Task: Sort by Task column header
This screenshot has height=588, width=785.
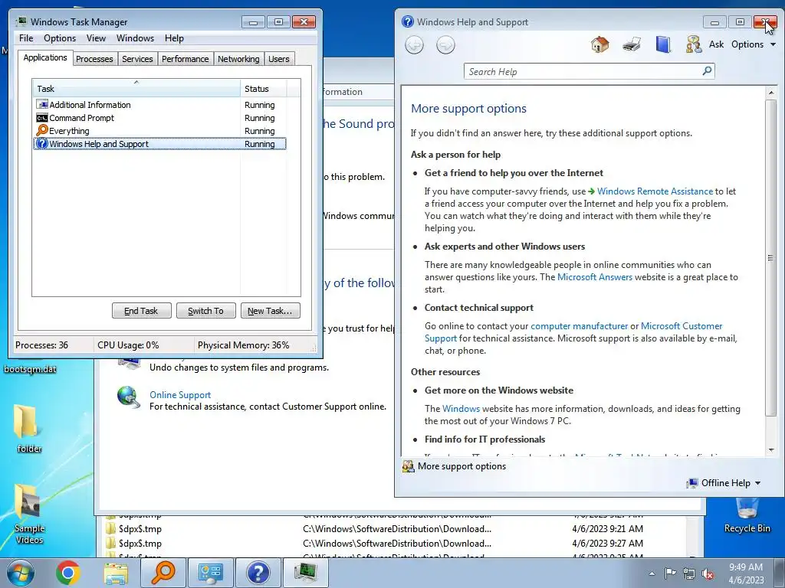Action: coord(136,88)
